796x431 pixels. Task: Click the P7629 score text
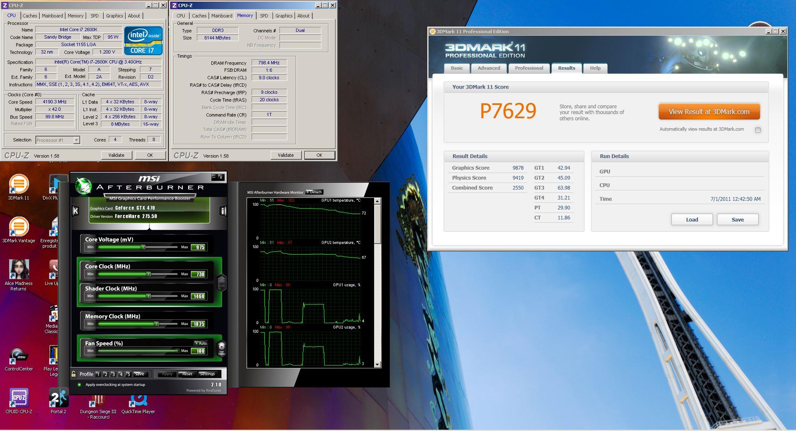coord(508,111)
